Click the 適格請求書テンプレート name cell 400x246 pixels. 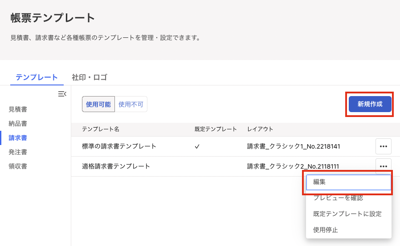click(116, 166)
